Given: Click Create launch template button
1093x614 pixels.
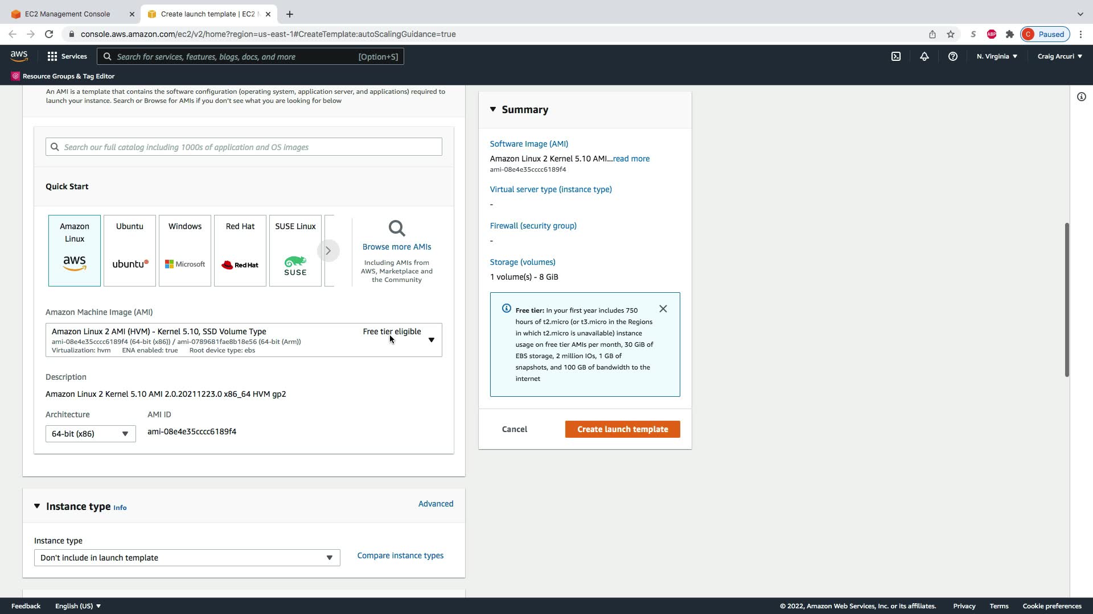Looking at the screenshot, I should [622, 429].
